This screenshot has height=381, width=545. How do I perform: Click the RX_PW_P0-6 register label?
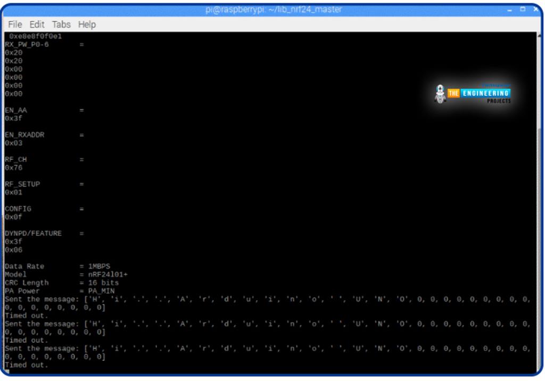(x=27, y=45)
